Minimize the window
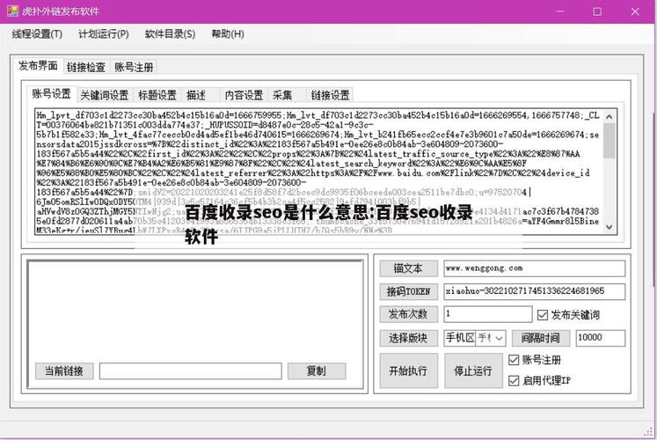This screenshot has height=440, width=657. pyautogui.click(x=559, y=11)
